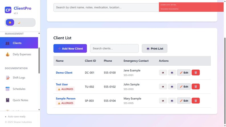Switch to light mode sun toggle

coord(10,22)
